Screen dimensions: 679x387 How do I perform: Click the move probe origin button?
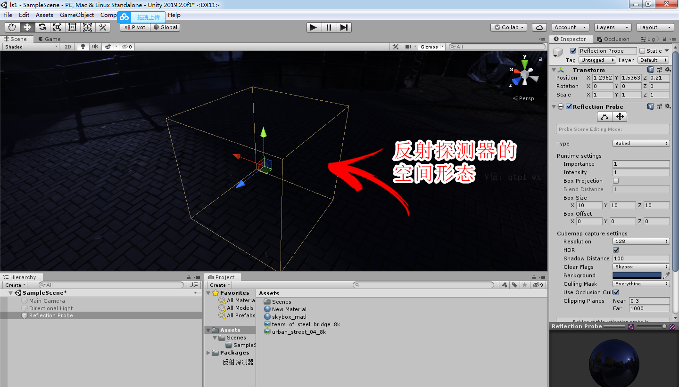pos(620,117)
